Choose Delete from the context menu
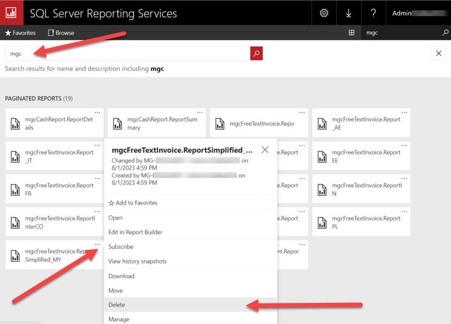Viewport: 451px width, 324px height. (x=190, y=305)
